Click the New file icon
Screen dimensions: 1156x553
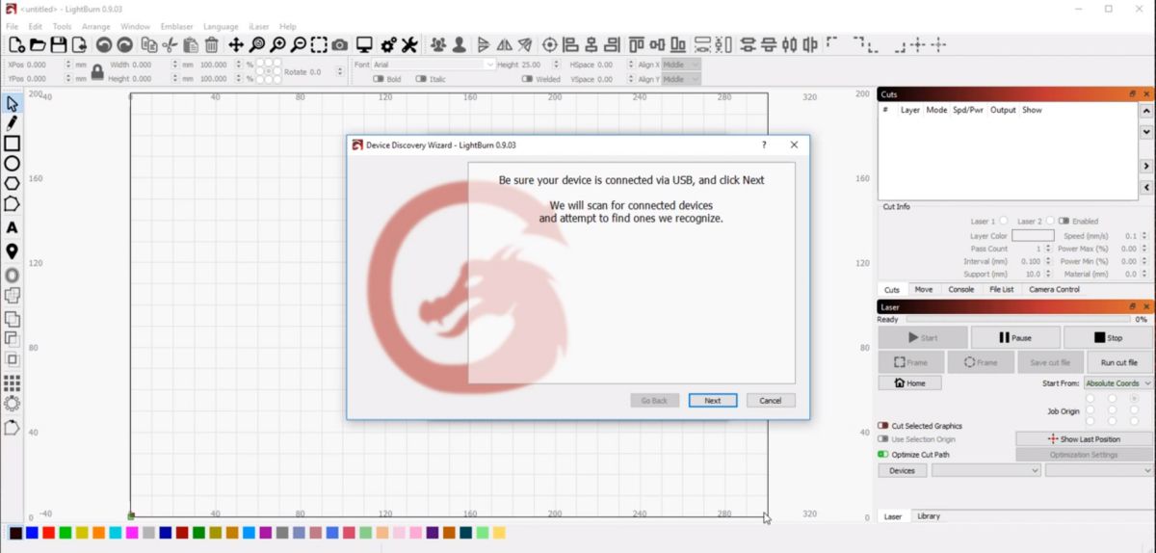coord(16,44)
